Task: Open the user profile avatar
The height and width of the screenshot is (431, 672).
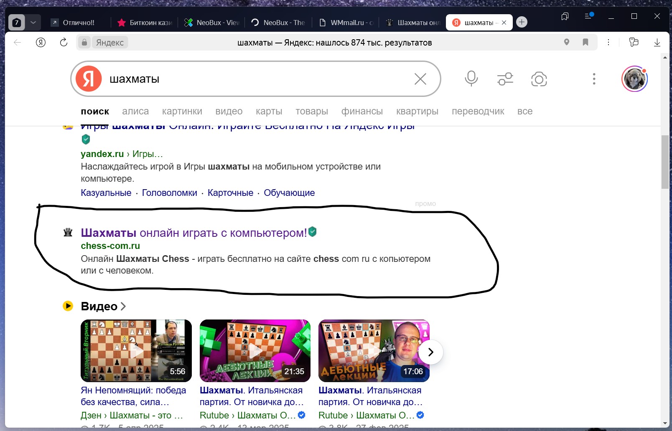Action: pos(634,79)
